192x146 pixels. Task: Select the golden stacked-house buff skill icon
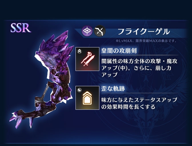coord(87,98)
